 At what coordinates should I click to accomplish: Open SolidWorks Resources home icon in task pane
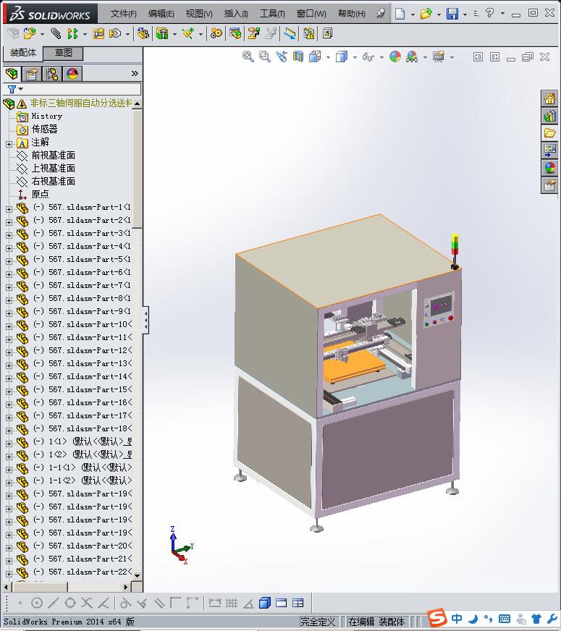point(549,98)
